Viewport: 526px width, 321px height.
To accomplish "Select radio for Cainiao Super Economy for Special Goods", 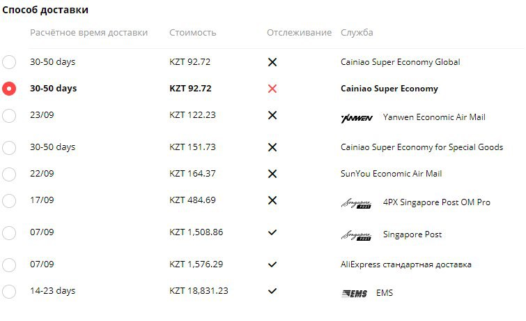I will click(9, 147).
